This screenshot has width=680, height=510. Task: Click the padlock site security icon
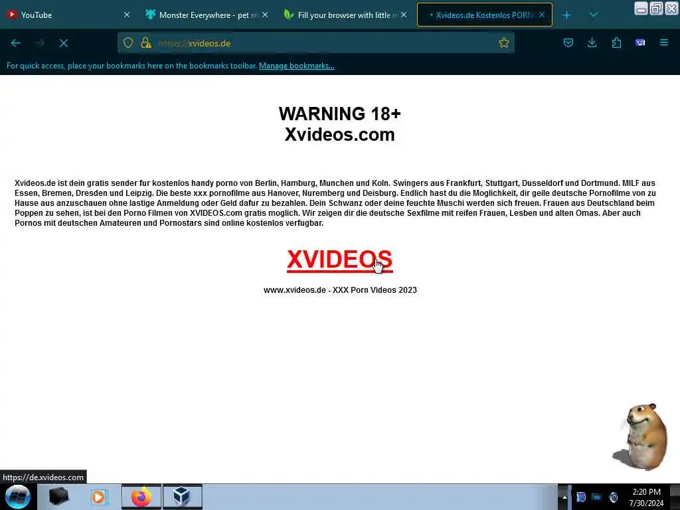tap(146, 42)
